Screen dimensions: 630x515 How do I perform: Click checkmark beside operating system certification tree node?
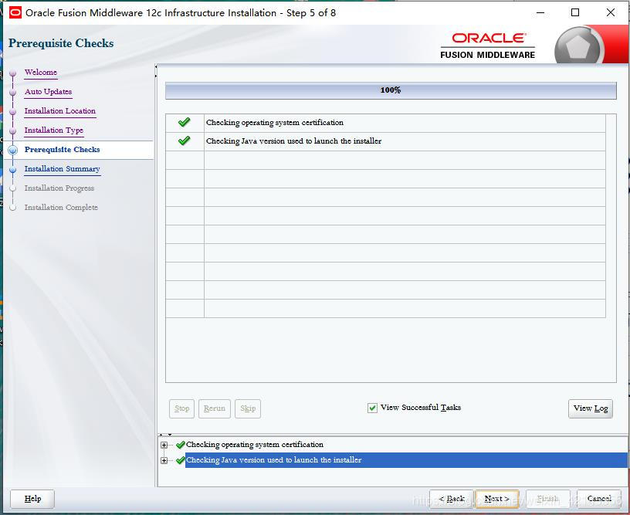point(181,444)
